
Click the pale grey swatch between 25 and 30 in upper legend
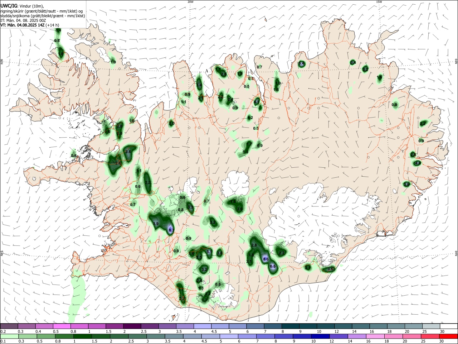[431, 326]
